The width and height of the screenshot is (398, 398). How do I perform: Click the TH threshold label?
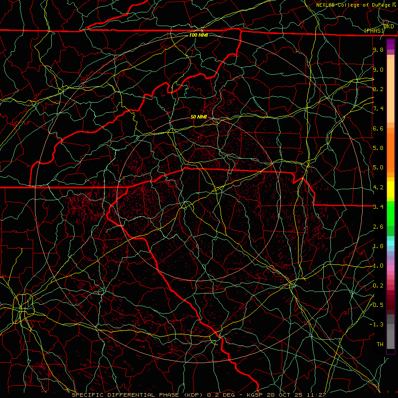380,344
